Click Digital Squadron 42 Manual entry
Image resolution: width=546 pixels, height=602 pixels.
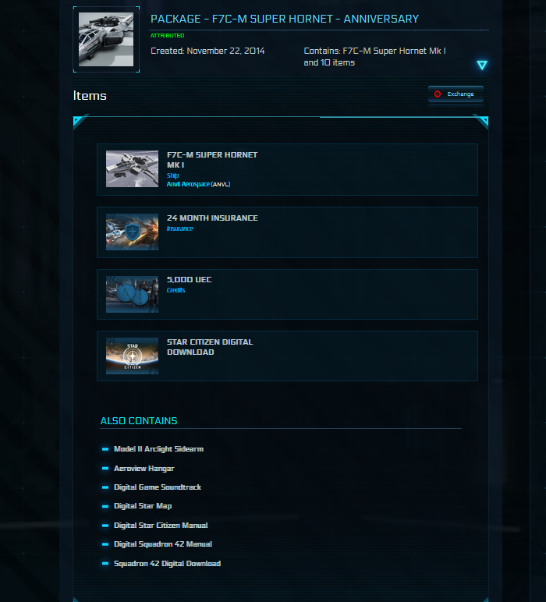(163, 544)
